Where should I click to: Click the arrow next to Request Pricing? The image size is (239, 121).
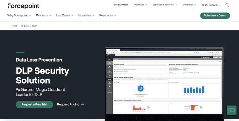(82, 105)
